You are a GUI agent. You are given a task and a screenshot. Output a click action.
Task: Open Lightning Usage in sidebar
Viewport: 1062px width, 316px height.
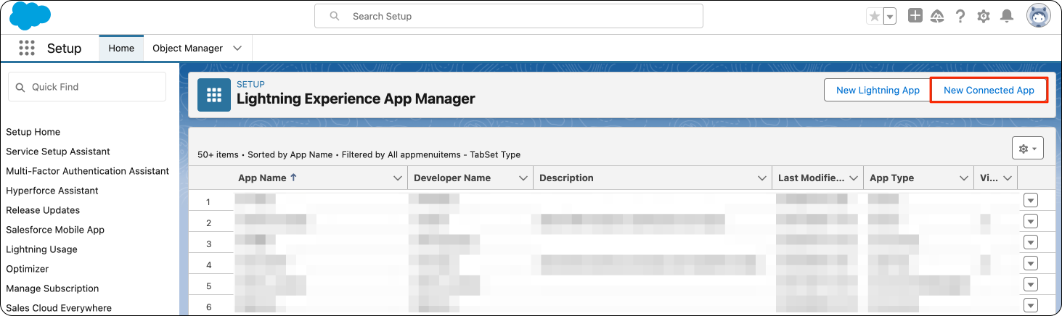42,249
